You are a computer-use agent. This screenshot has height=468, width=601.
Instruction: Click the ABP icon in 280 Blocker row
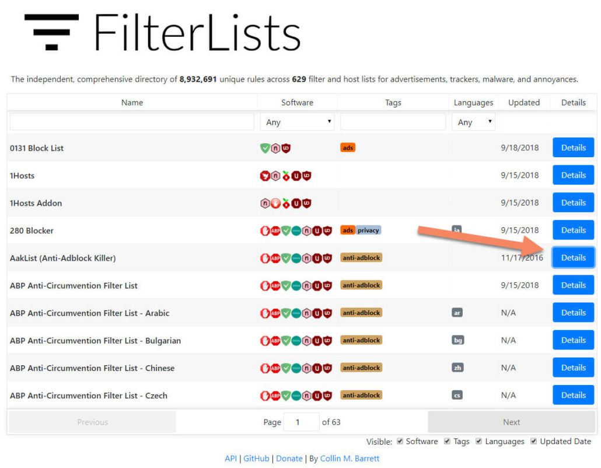point(275,231)
